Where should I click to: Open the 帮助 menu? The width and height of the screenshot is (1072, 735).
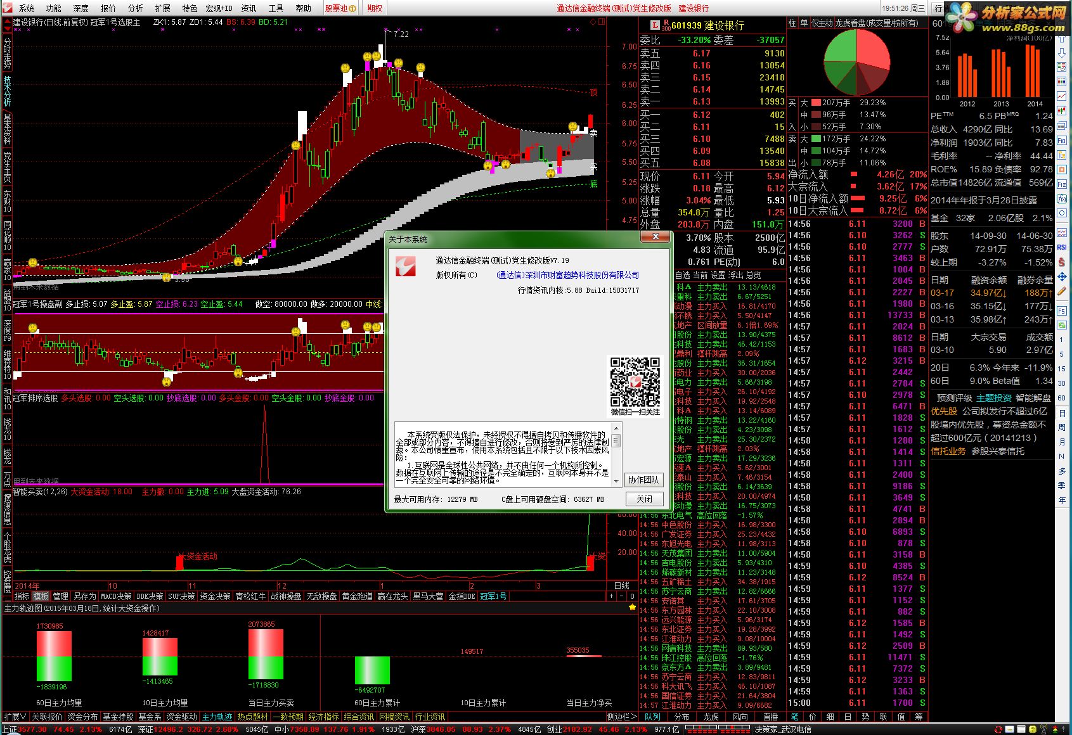tap(304, 8)
